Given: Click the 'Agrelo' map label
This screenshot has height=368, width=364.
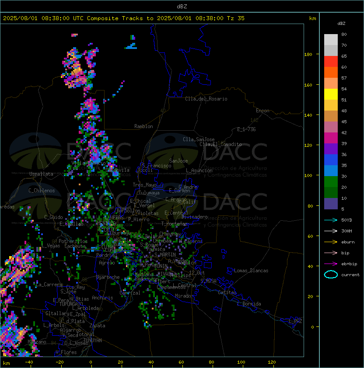Looking at the screenshot, I should 107,263.
